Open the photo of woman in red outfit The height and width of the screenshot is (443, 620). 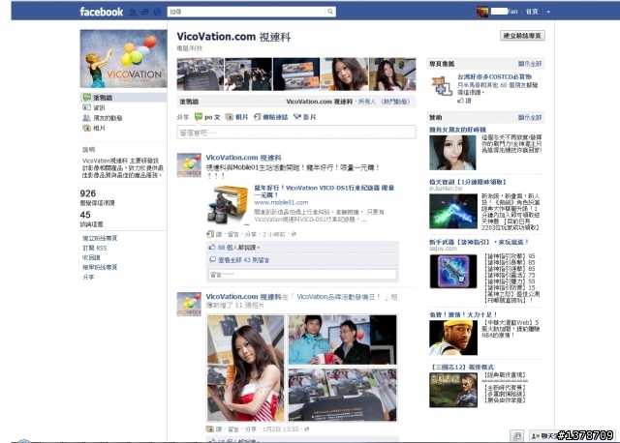pos(245,368)
